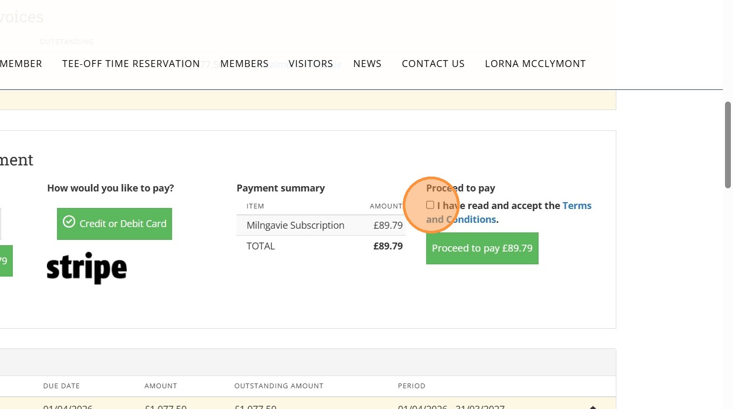Screen dimensions: 733x409
Task: Open the Lorna McClymont account menu
Action: coord(535,64)
